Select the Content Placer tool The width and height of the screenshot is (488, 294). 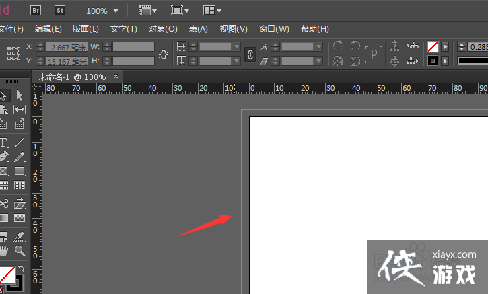(x=20, y=124)
